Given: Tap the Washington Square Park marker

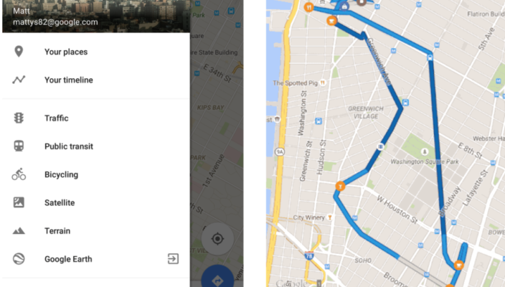Looking at the screenshot, I should click(x=425, y=151).
